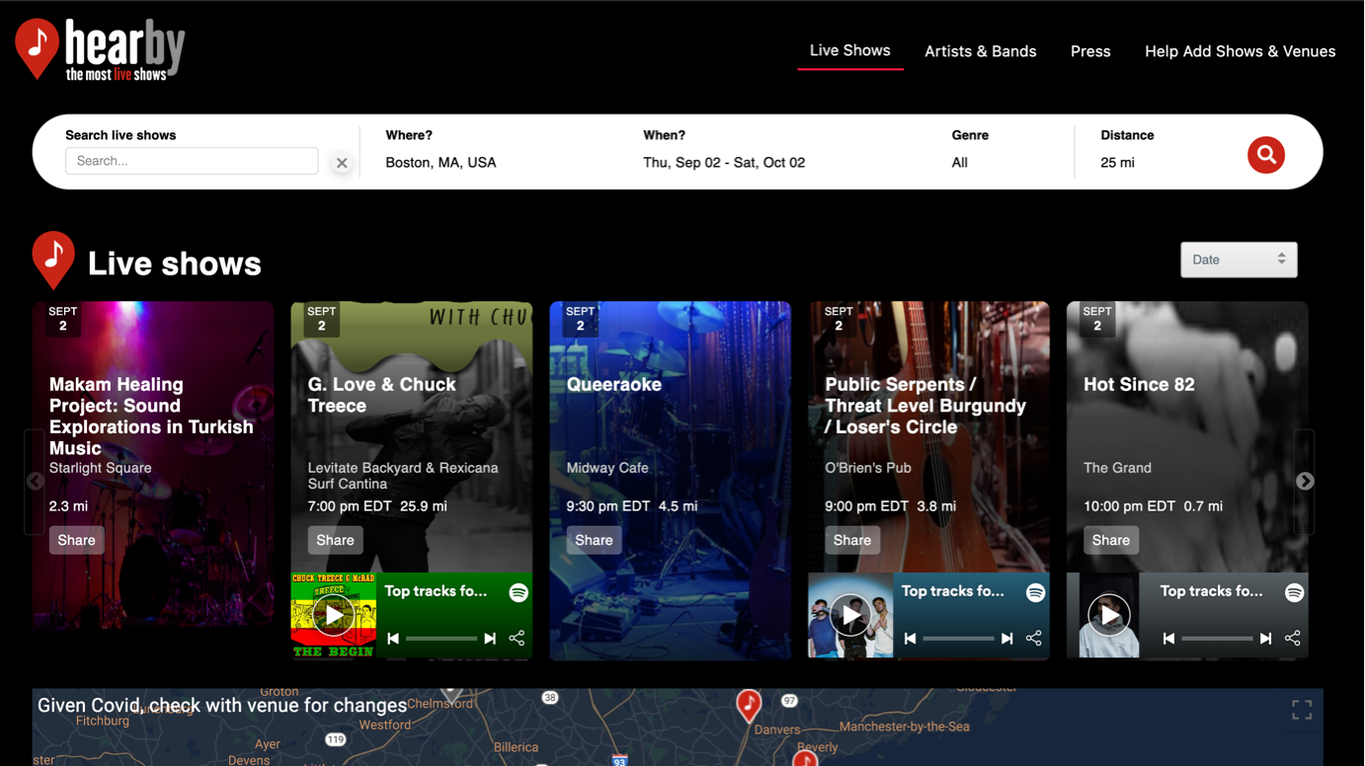1365x766 pixels.
Task: Open Spotify icon on Public Serpents player
Action: [x=1035, y=592]
